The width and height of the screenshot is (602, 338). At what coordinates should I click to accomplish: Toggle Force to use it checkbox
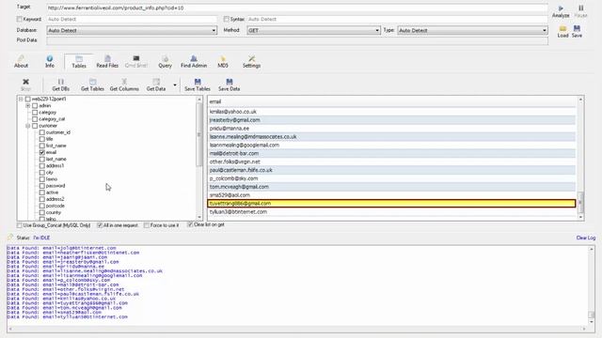pos(147,225)
